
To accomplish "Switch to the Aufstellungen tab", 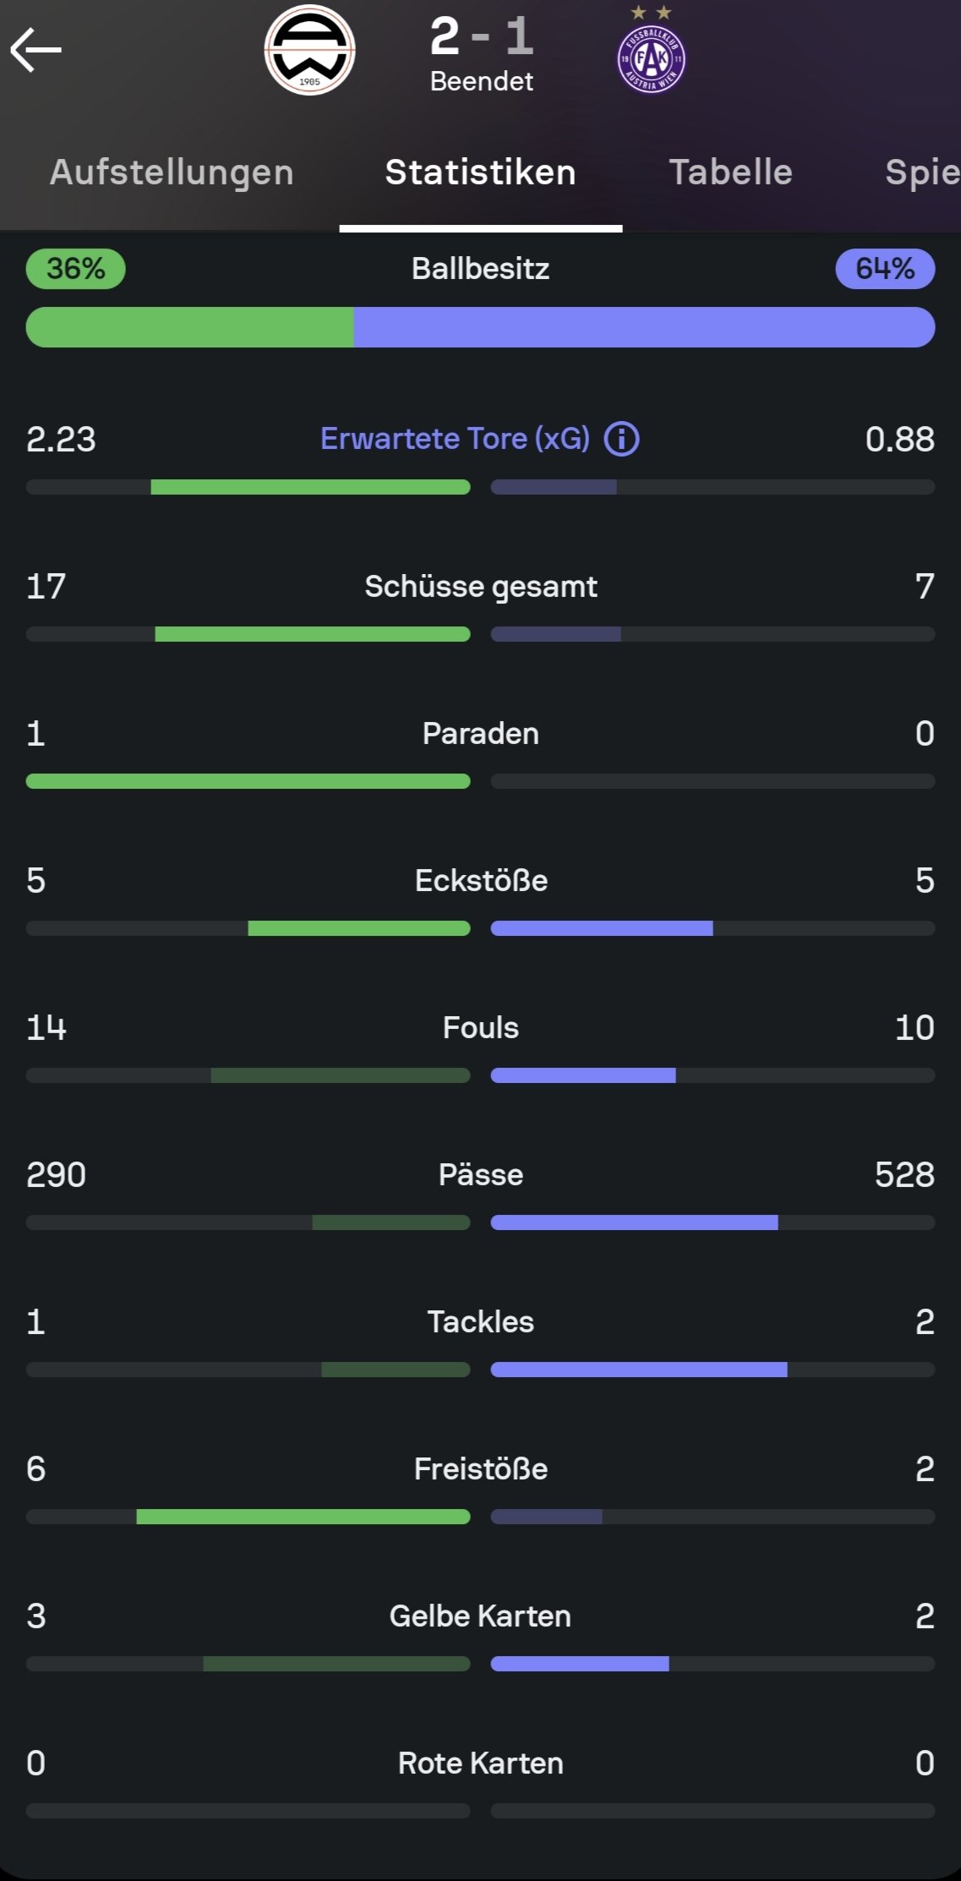I will click(172, 172).
